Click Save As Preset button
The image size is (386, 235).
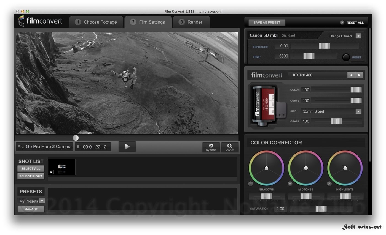click(x=267, y=23)
